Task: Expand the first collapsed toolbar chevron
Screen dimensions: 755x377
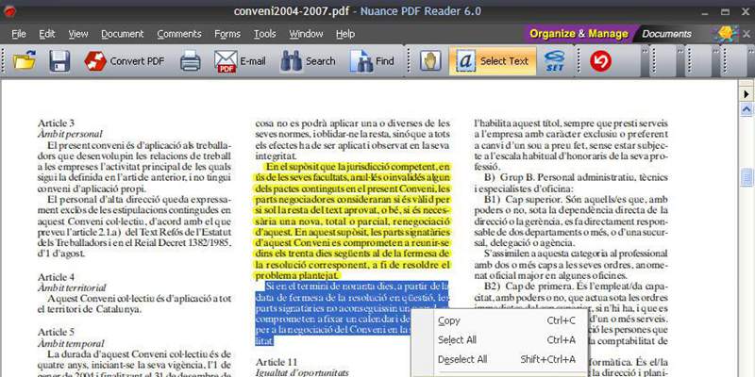Action: pyautogui.click(x=646, y=61)
